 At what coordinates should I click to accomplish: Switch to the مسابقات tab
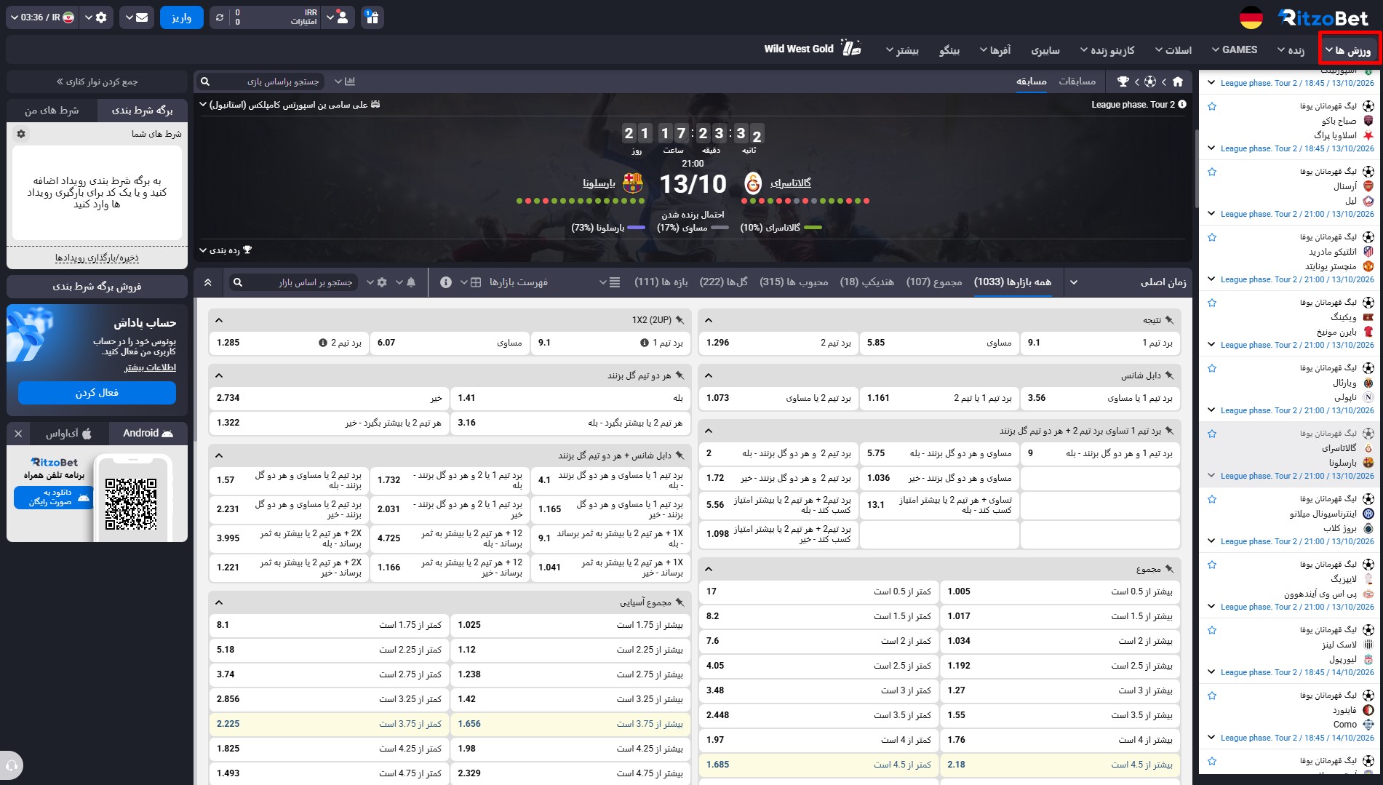pyautogui.click(x=1077, y=81)
